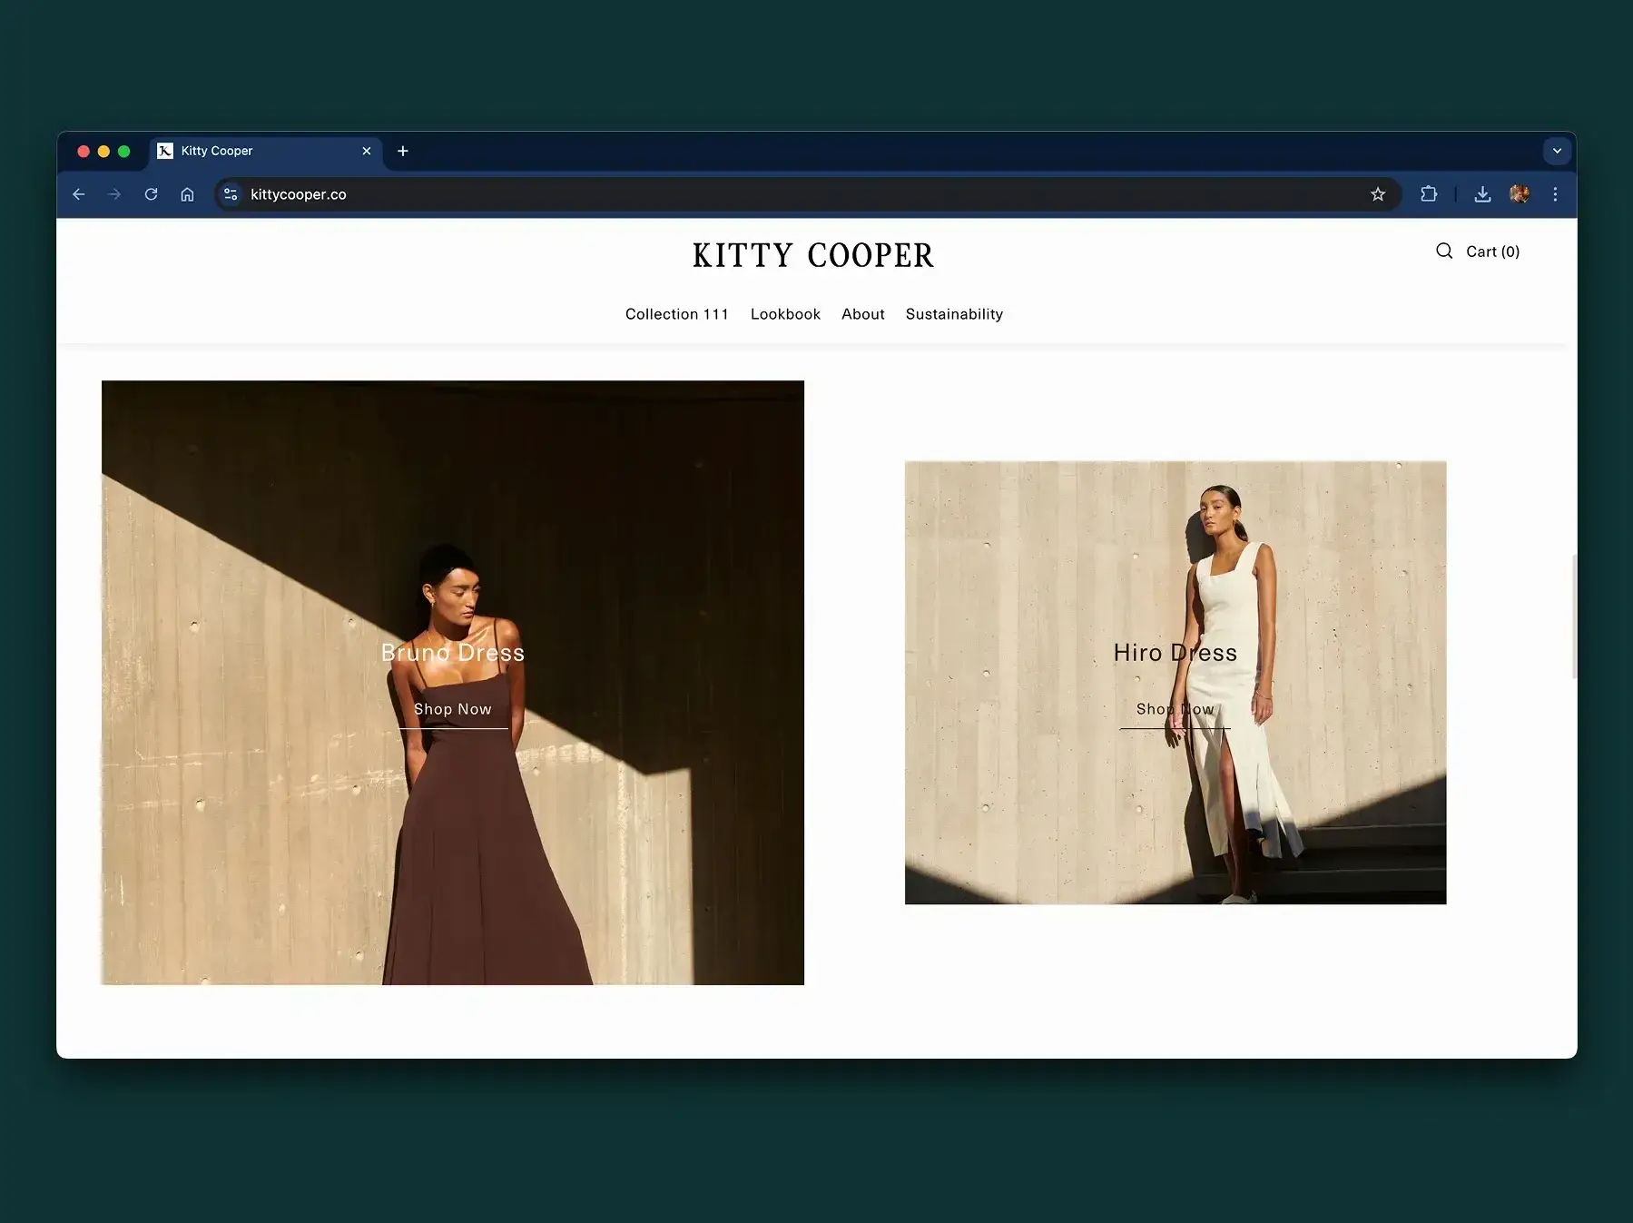Go back with the browser back arrow
Viewport: 1633px width, 1223px height.
(x=79, y=194)
